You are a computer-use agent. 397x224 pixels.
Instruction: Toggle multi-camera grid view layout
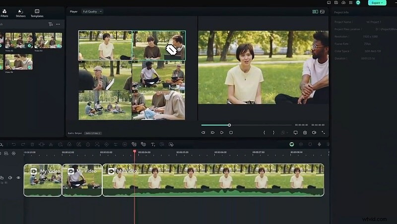coord(315,11)
